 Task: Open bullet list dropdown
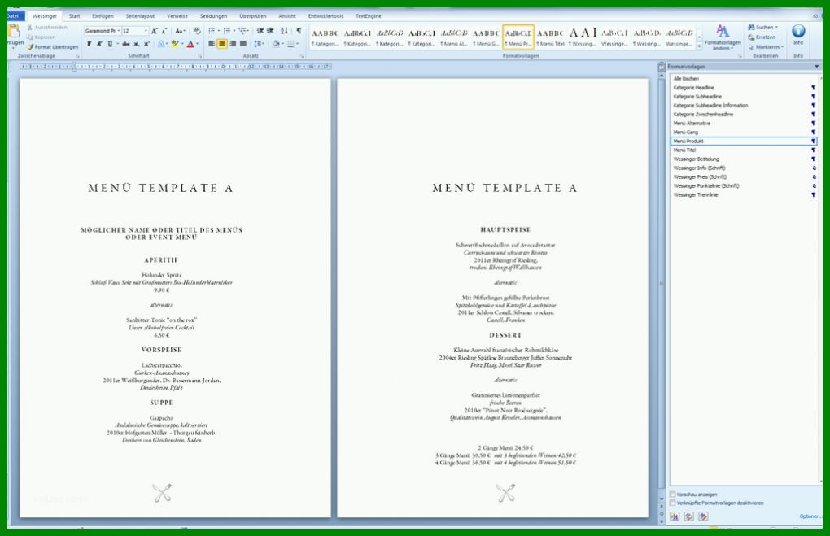pos(219,31)
